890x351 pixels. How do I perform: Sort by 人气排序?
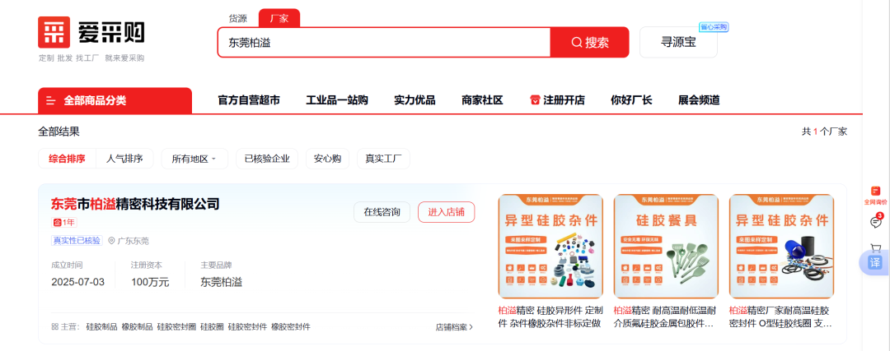124,159
